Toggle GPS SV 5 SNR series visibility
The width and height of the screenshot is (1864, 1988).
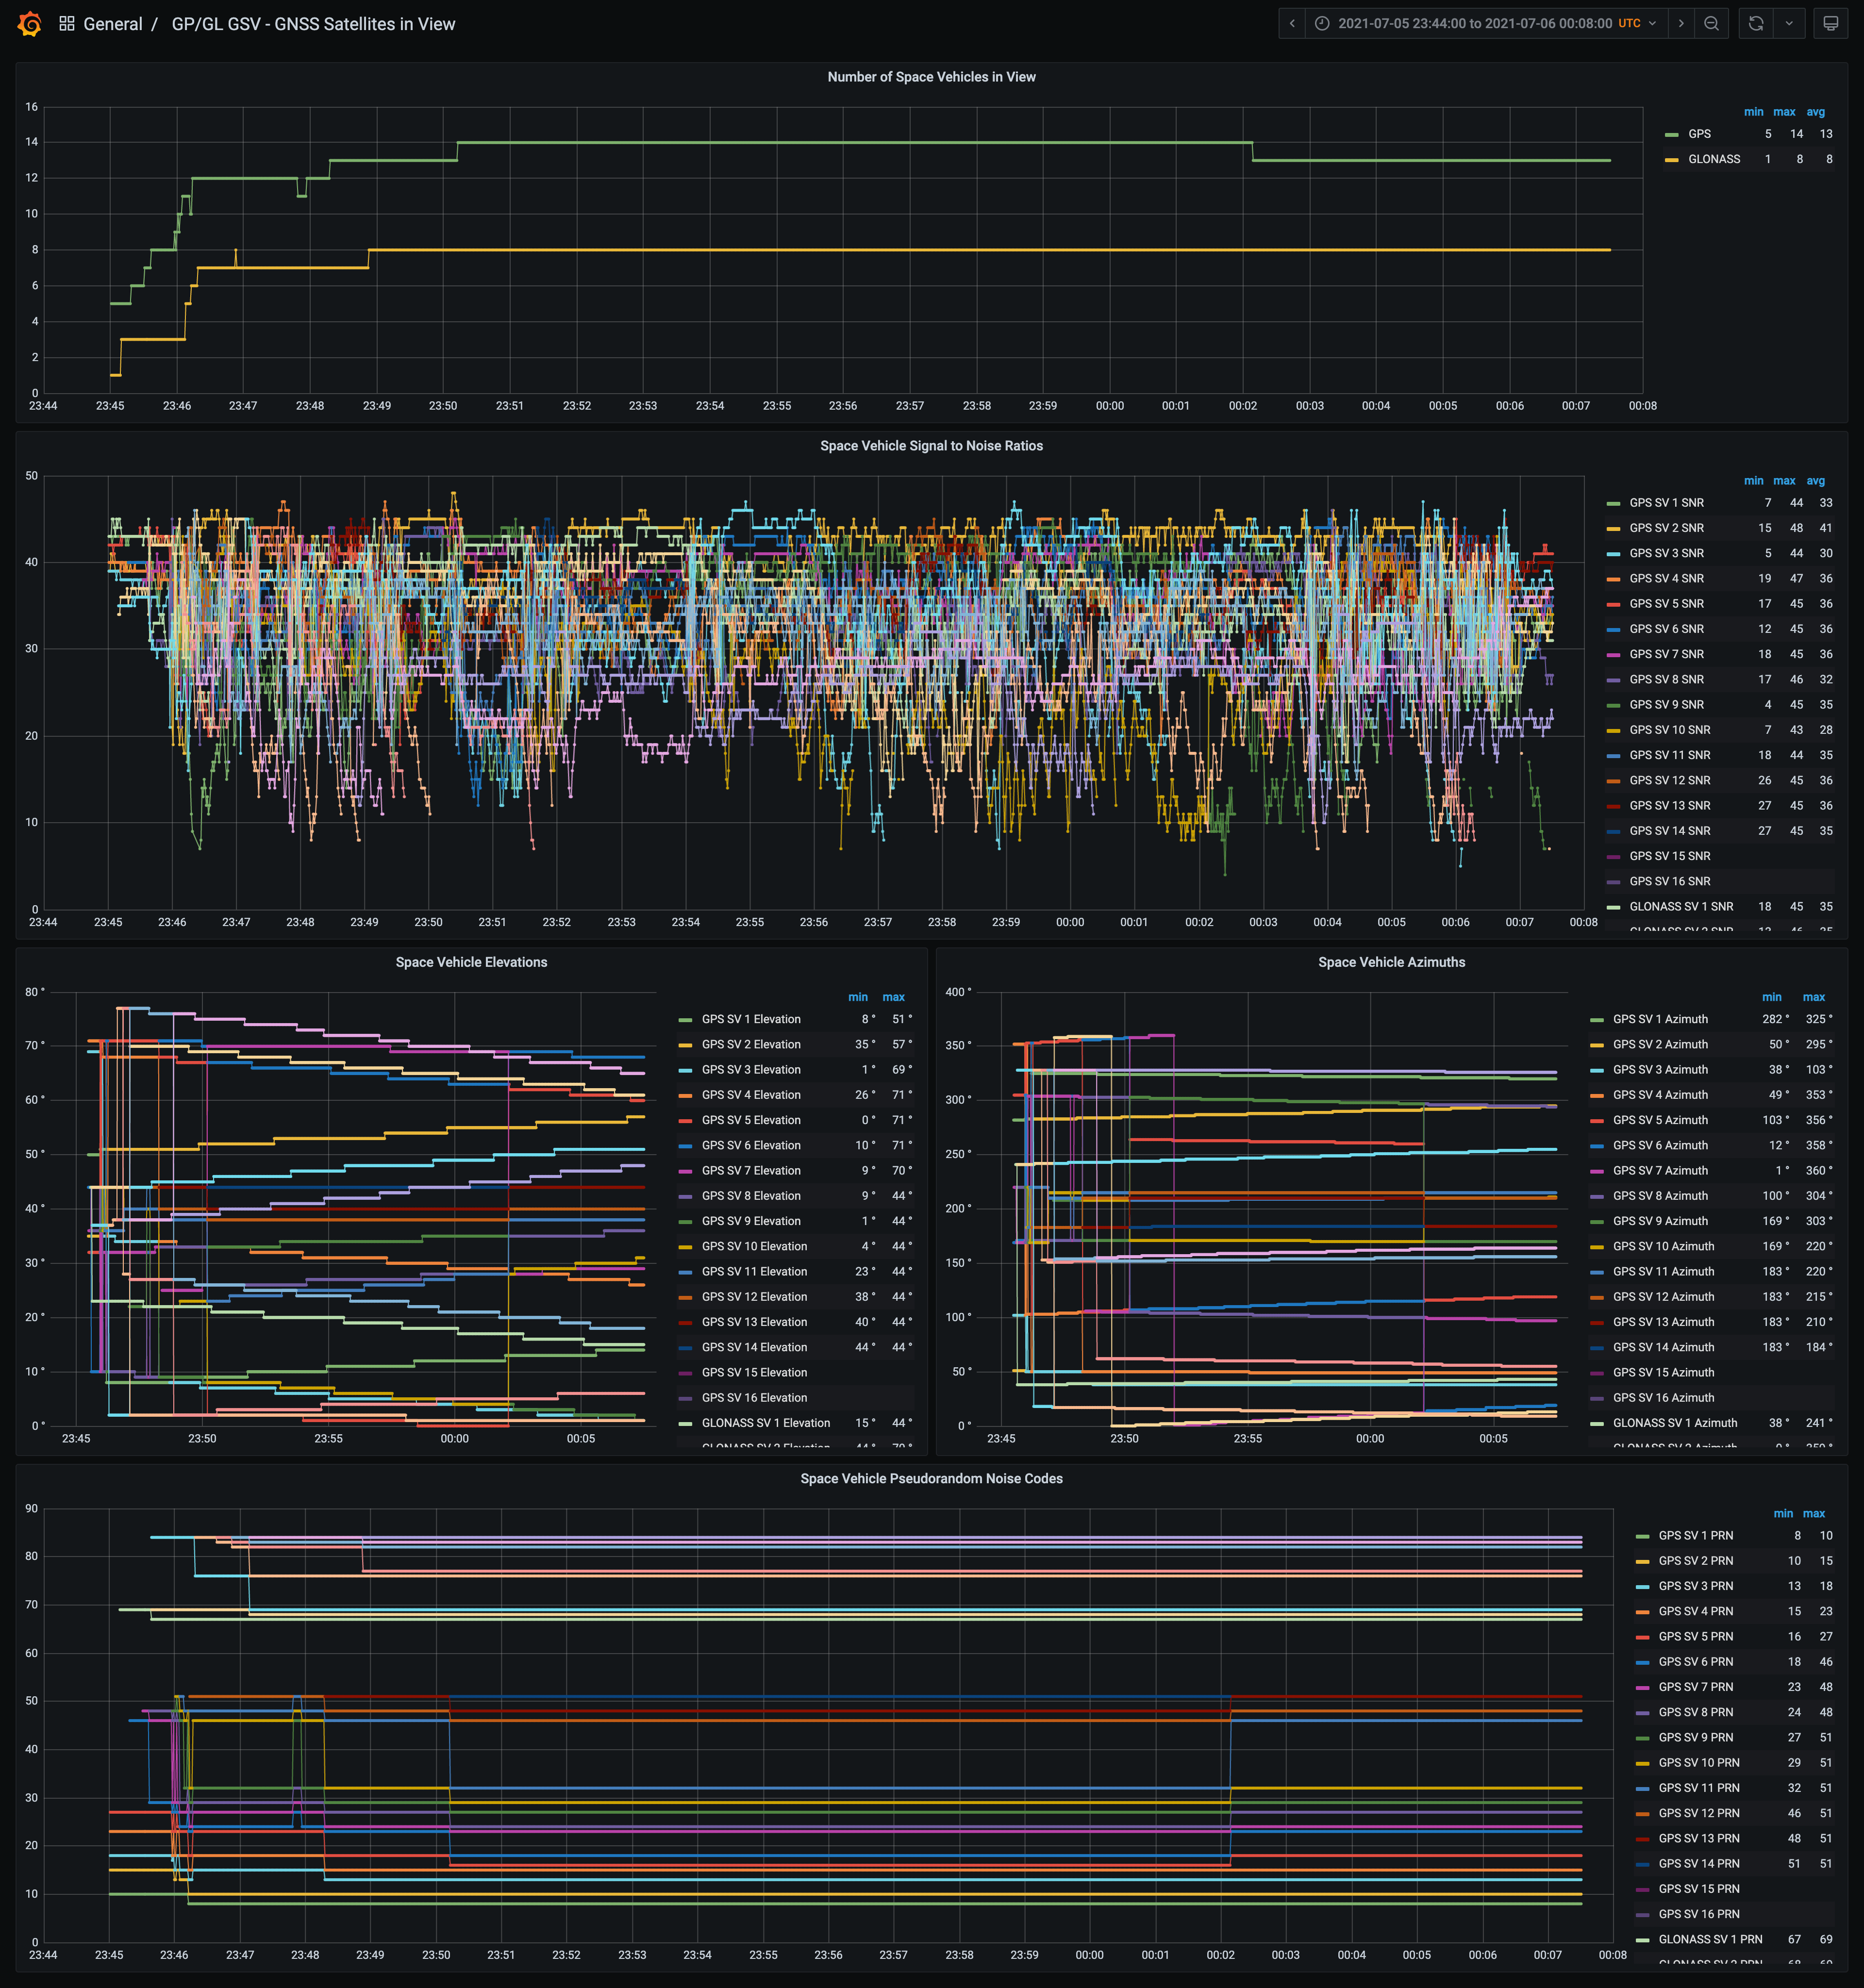(x=1666, y=604)
